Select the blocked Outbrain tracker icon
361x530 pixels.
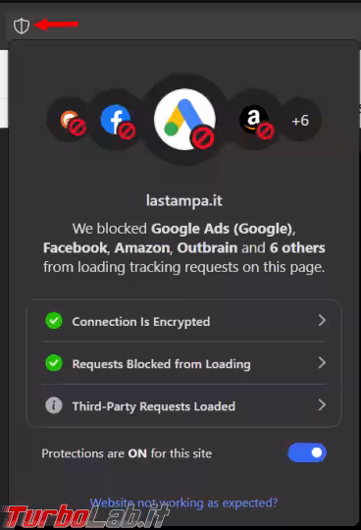click(x=71, y=121)
